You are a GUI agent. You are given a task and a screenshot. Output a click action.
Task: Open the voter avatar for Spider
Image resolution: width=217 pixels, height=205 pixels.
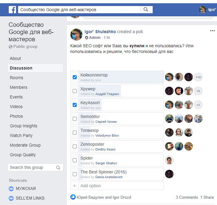point(169,160)
